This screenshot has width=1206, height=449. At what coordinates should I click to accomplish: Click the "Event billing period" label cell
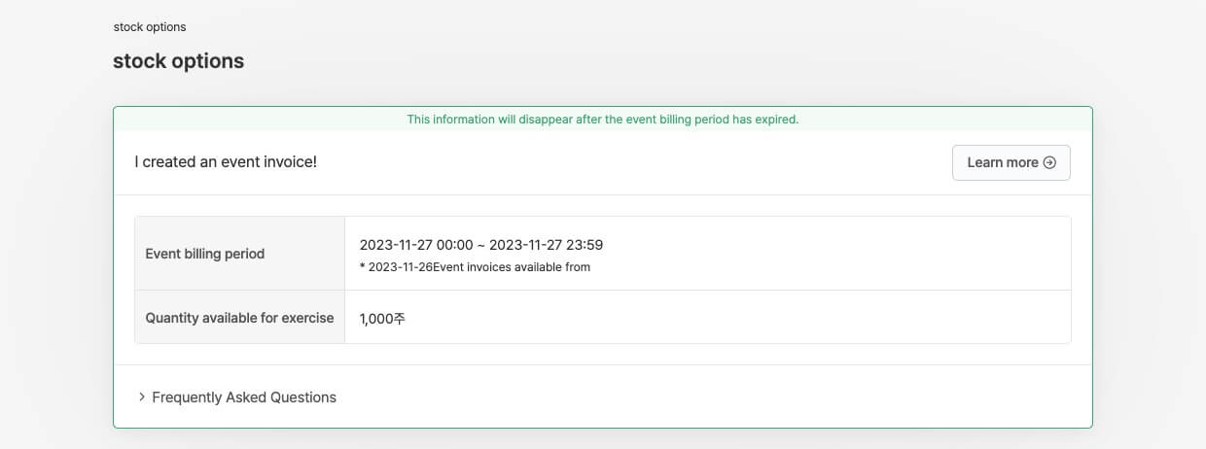[205, 254]
